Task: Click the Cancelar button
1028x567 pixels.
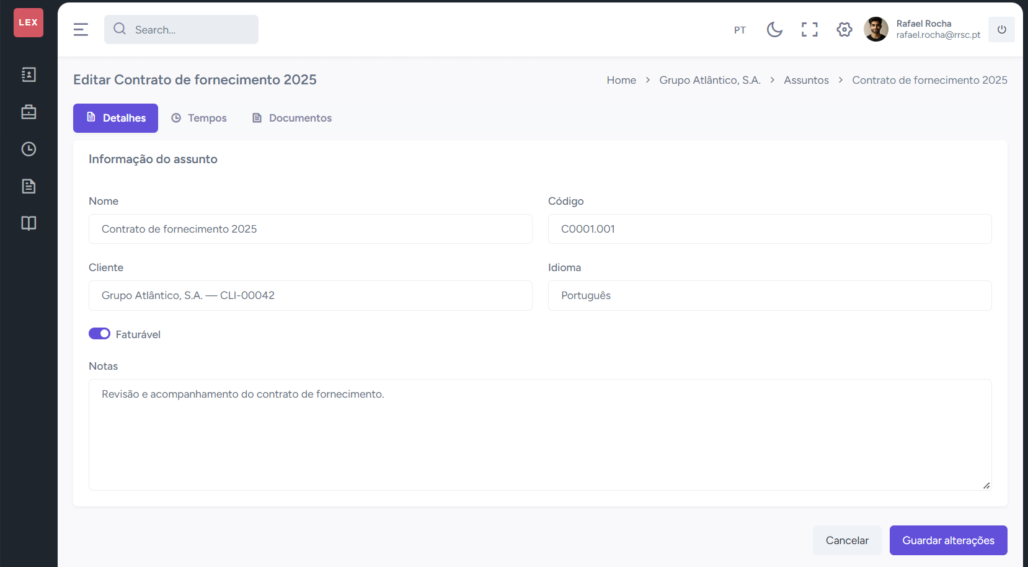Action: point(847,540)
